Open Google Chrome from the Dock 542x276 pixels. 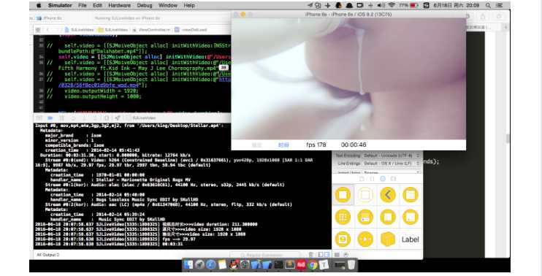[x=313, y=265]
